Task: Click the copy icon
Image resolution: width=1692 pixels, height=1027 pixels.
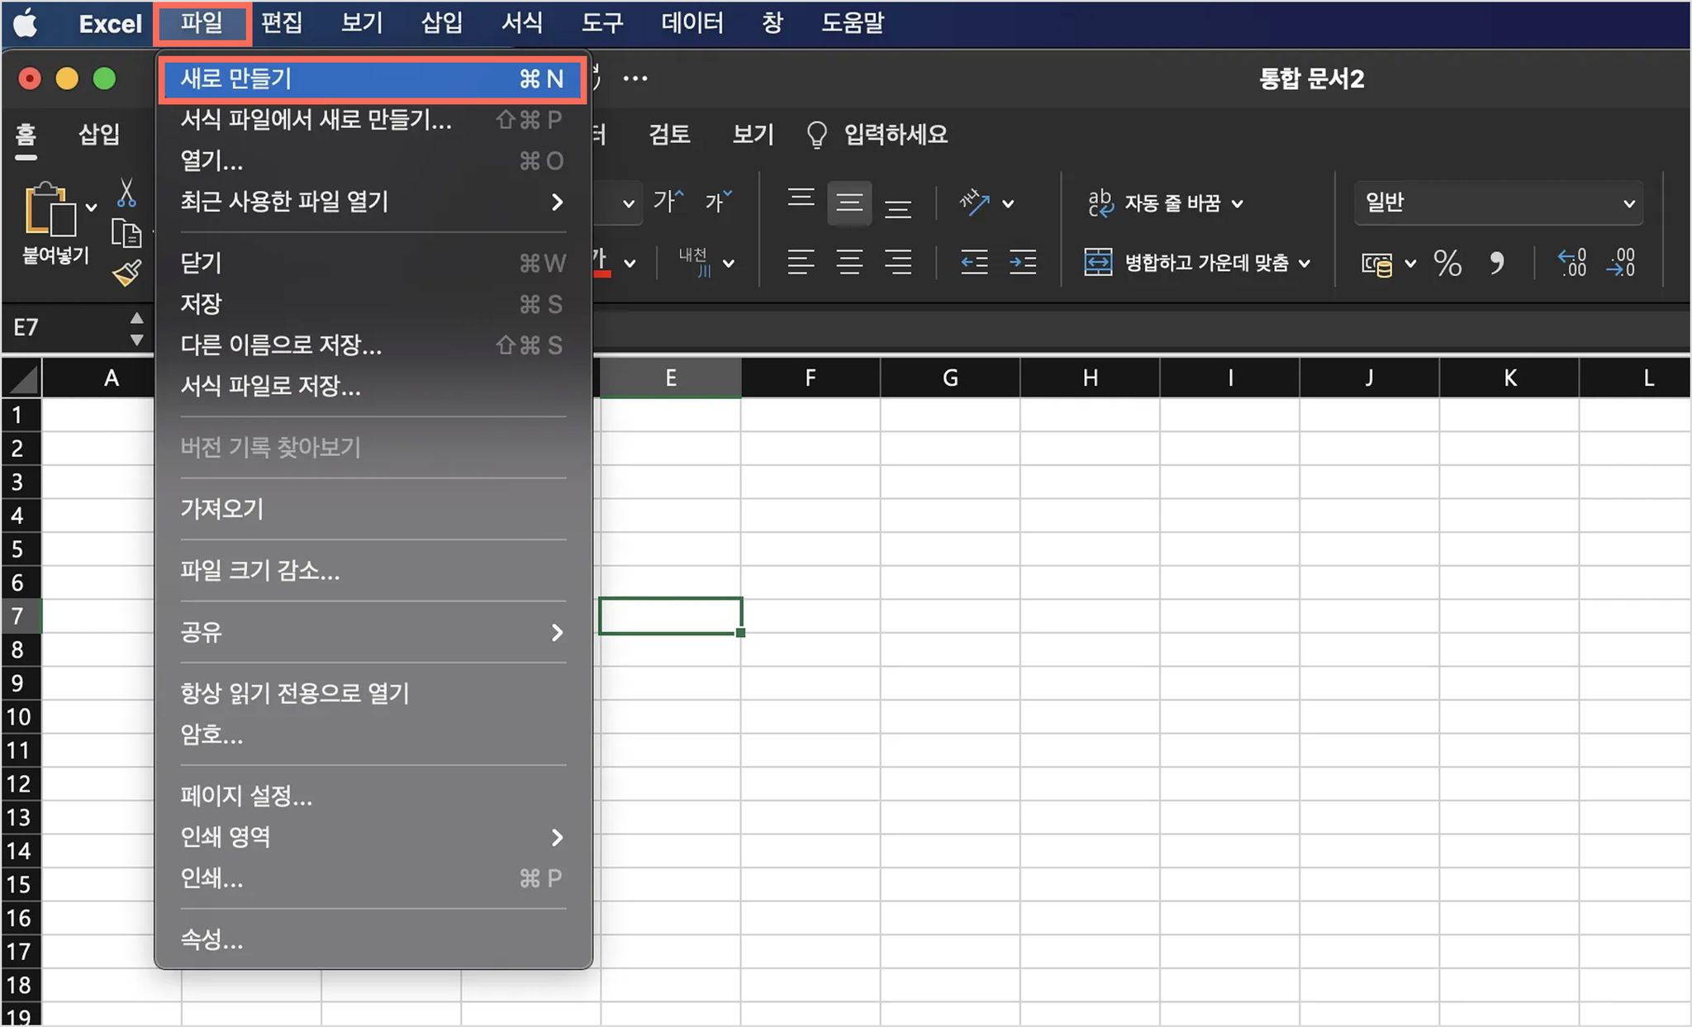Action: (x=126, y=234)
